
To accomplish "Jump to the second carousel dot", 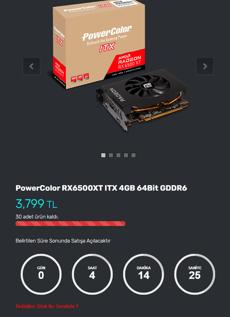I will point(111,155).
